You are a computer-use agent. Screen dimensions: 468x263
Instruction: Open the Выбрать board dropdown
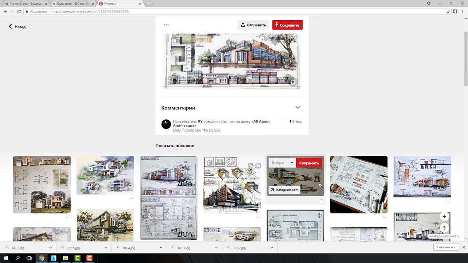click(282, 163)
